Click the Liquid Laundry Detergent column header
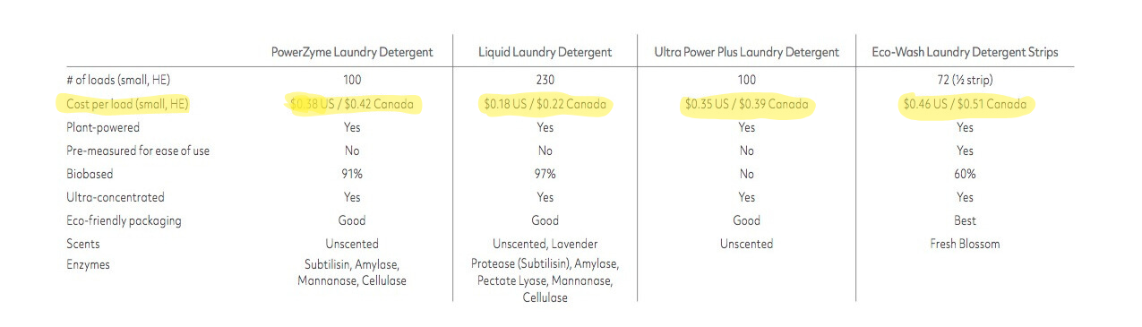This screenshot has width=1142, height=327. pos(545,52)
